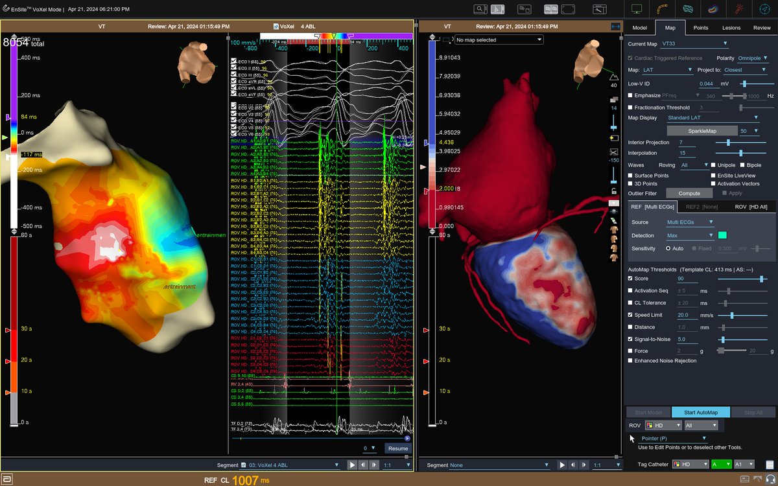Select the highlighted mapping view icon beside search

498,9
